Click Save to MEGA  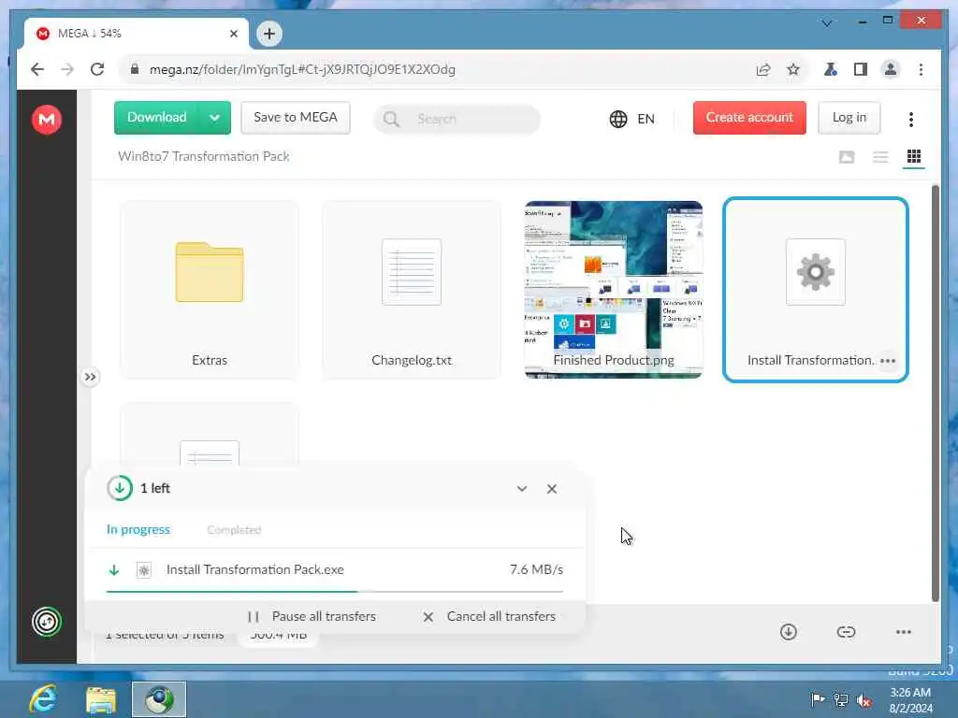(x=295, y=117)
